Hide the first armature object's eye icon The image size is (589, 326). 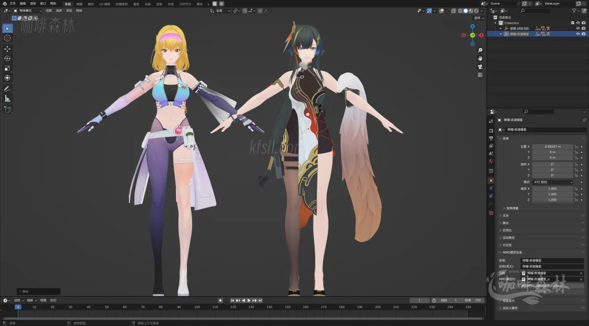coord(578,28)
